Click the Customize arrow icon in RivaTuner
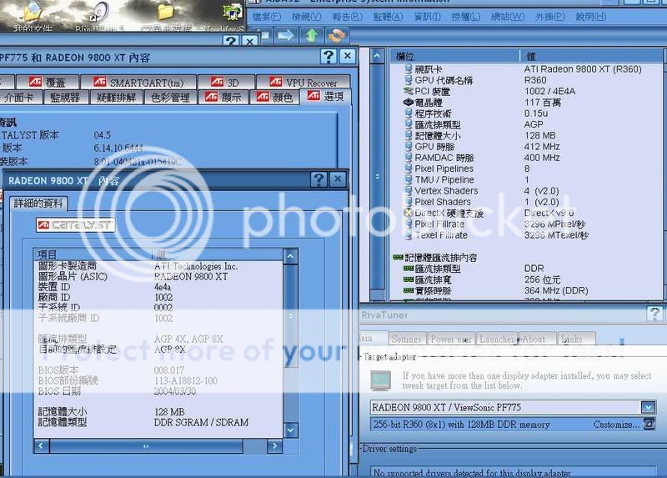 click(649, 424)
